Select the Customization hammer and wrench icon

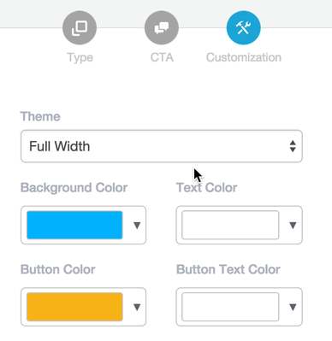coord(243,27)
